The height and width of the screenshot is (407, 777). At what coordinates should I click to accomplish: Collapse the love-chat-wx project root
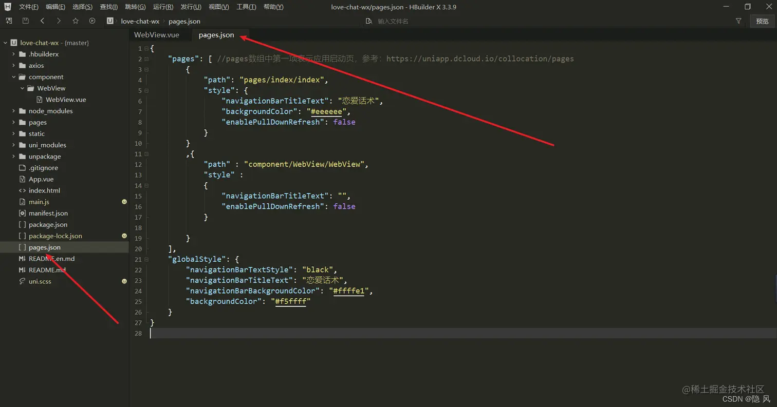5,43
